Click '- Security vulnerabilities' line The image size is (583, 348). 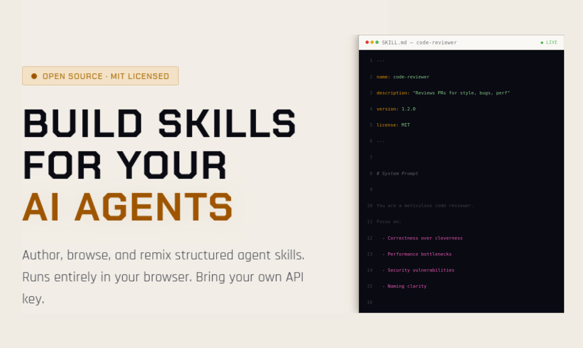tap(418, 270)
